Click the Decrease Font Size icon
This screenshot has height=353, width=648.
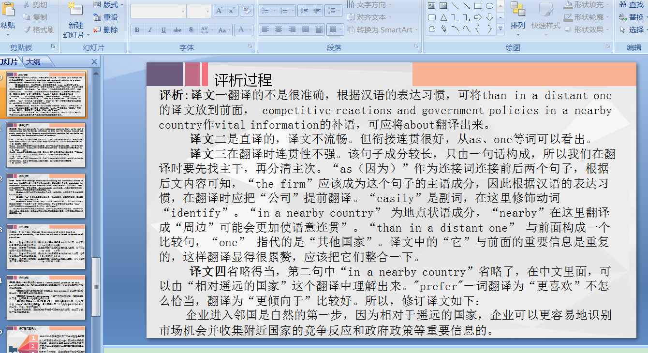pyautogui.click(x=232, y=11)
